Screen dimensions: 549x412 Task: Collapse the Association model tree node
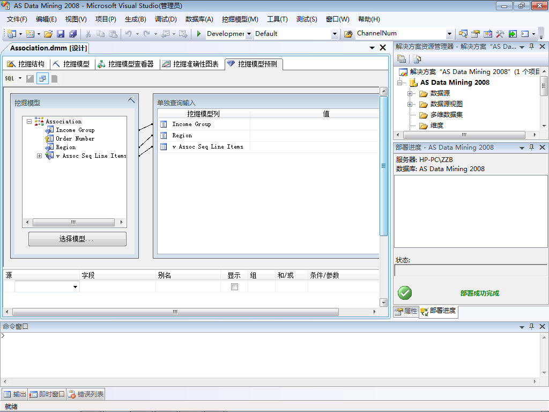coord(29,122)
